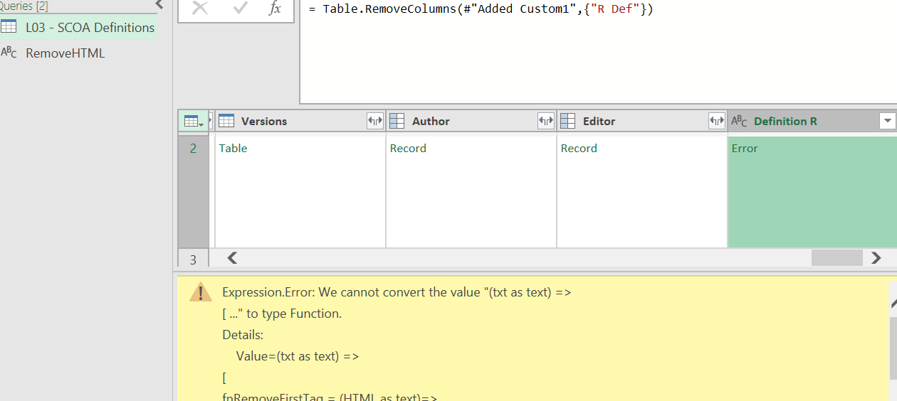Viewport: 897px width, 401px height.
Task: Confirm the formula with checkmark icon
Action: point(240,9)
